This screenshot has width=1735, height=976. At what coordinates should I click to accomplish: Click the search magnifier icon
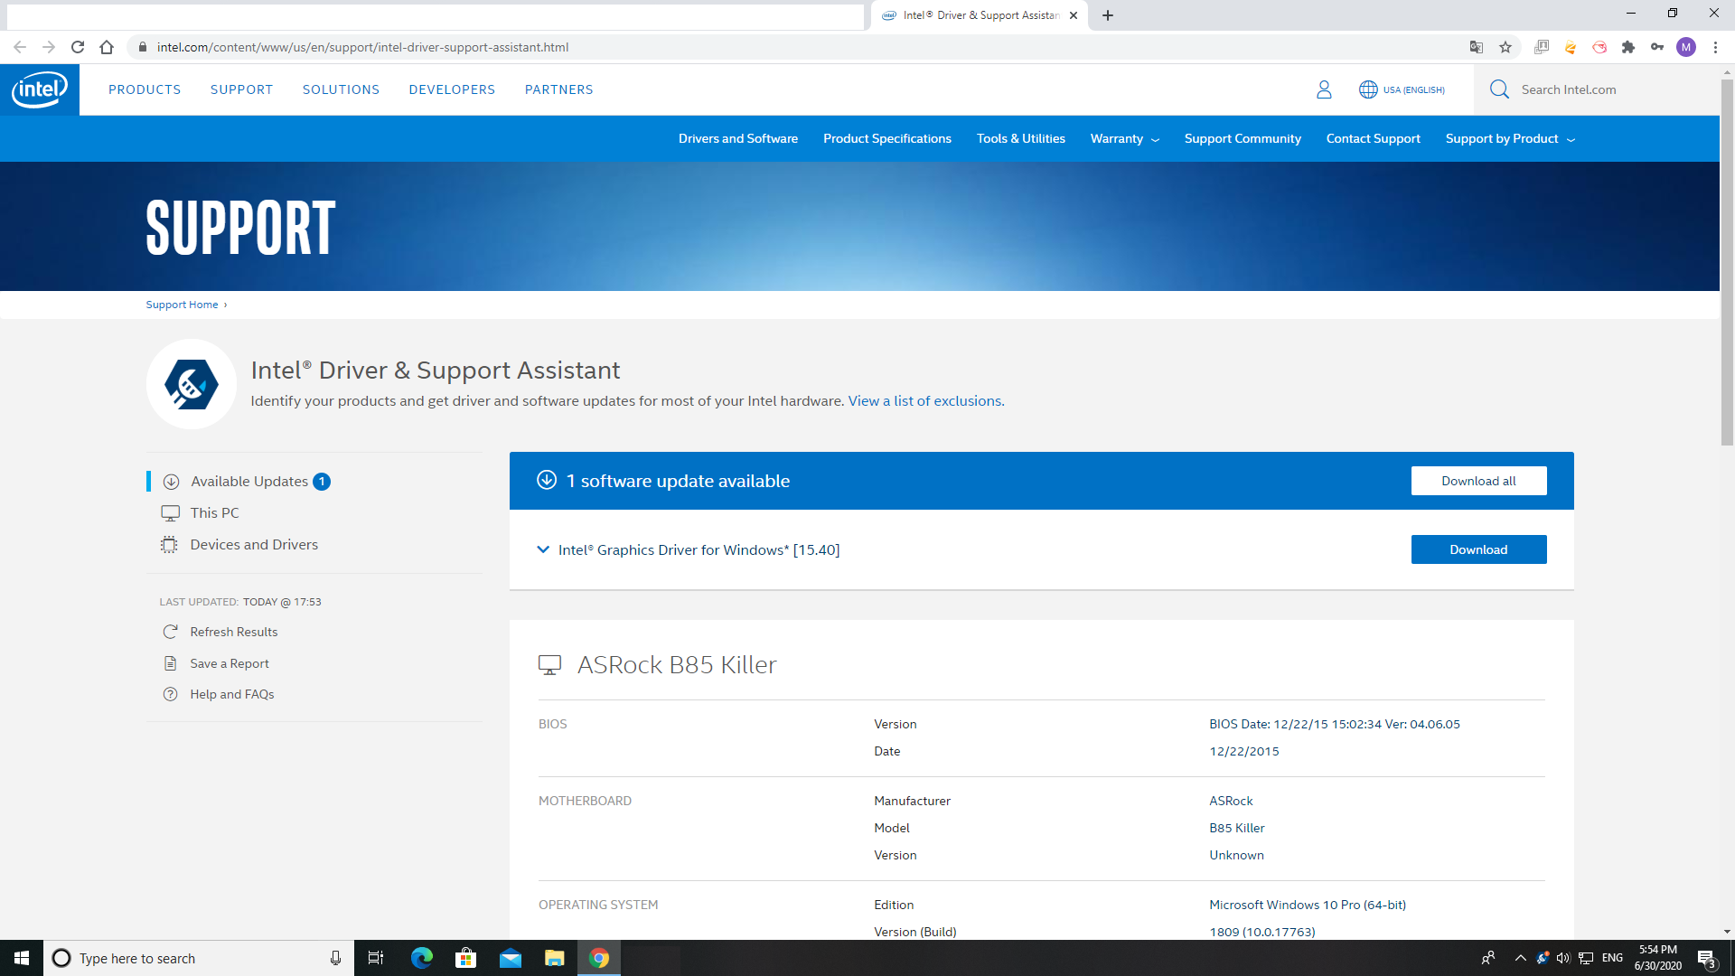click(x=1499, y=89)
